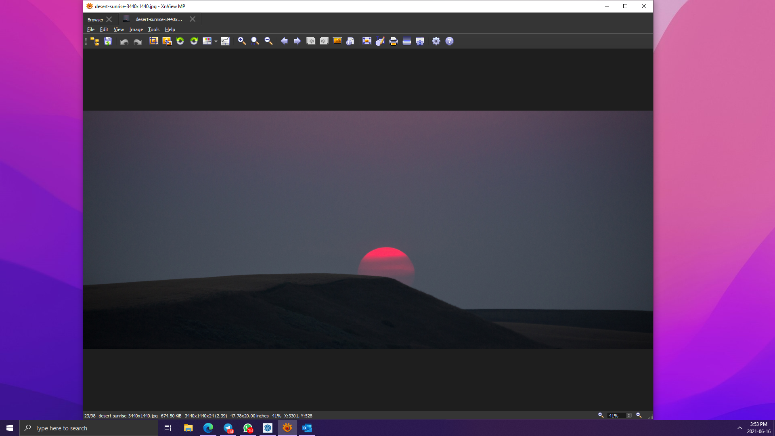Screen dimensions: 775x436
Task: Open the Resize image tool
Action: [167, 41]
